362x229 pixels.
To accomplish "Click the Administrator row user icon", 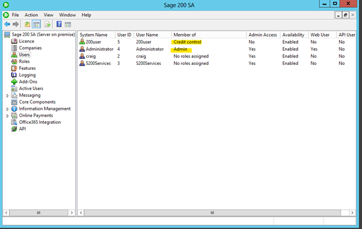I will [82, 49].
